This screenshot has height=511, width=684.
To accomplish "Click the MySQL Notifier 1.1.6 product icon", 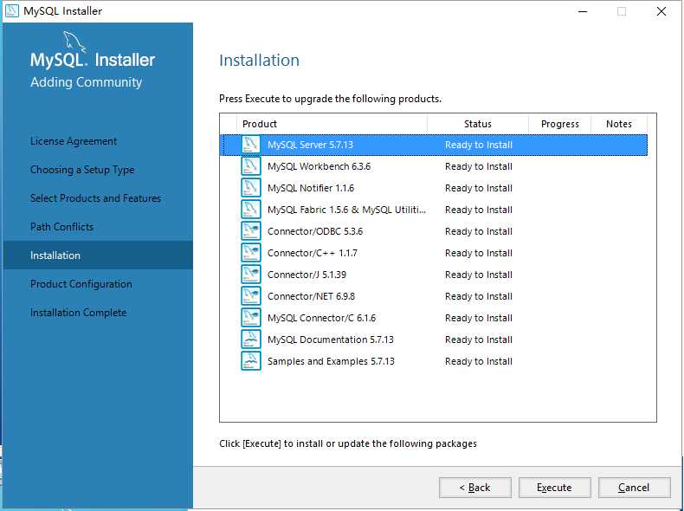I will point(251,188).
